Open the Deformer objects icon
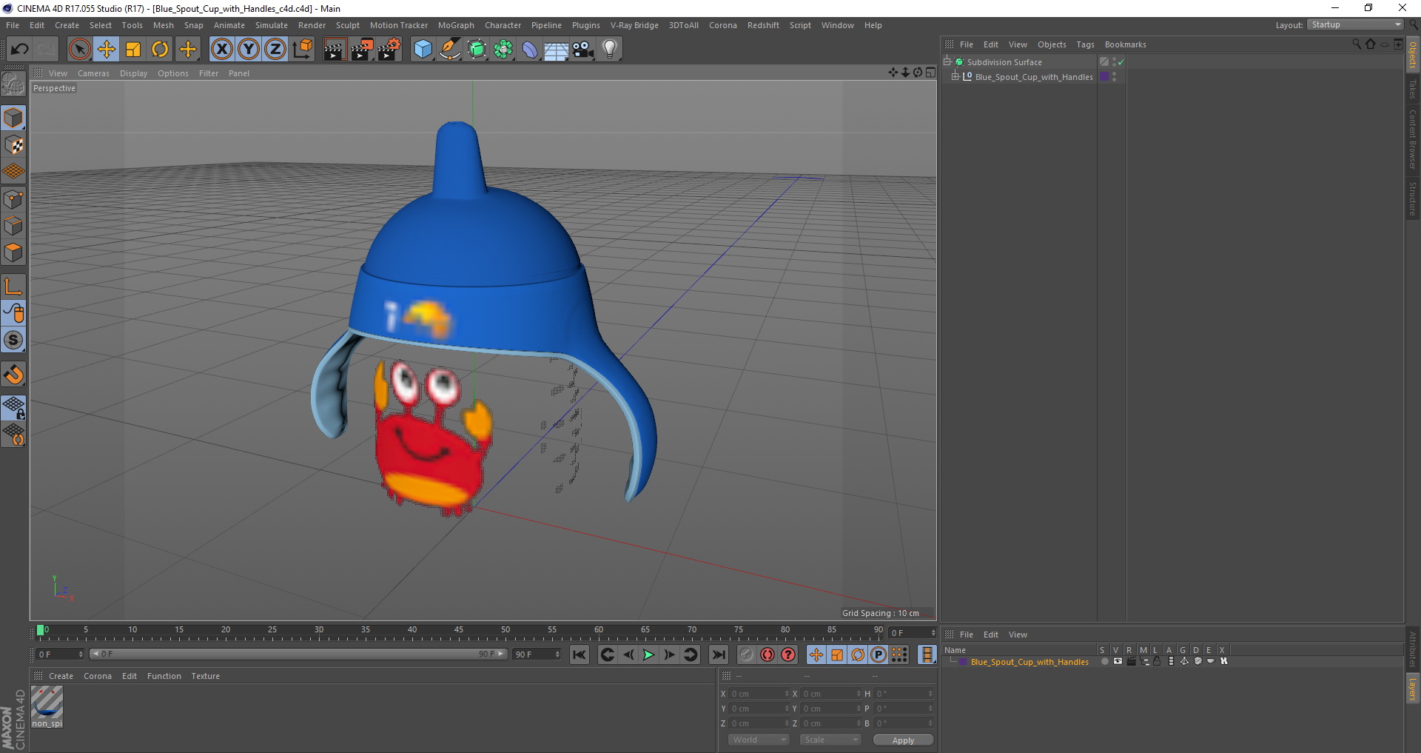1421x753 pixels. point(531,50)
